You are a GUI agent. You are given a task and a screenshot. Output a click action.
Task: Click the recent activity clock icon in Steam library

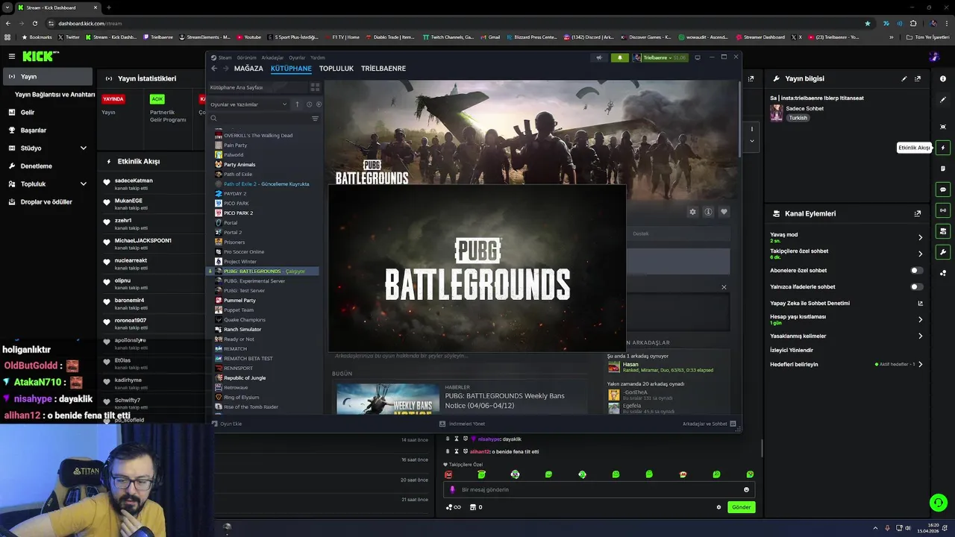coord(309,104)
